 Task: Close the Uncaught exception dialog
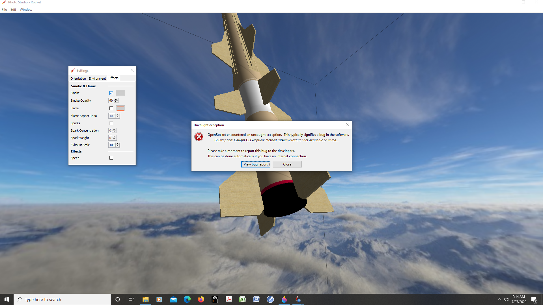pyautogui.click(x=287, y=164)
